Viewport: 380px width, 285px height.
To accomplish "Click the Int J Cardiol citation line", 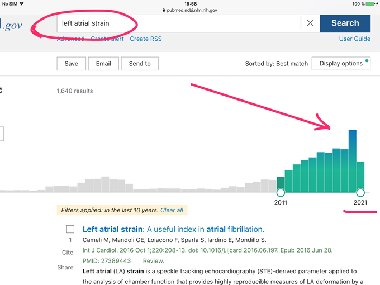I will coord(208,250).
